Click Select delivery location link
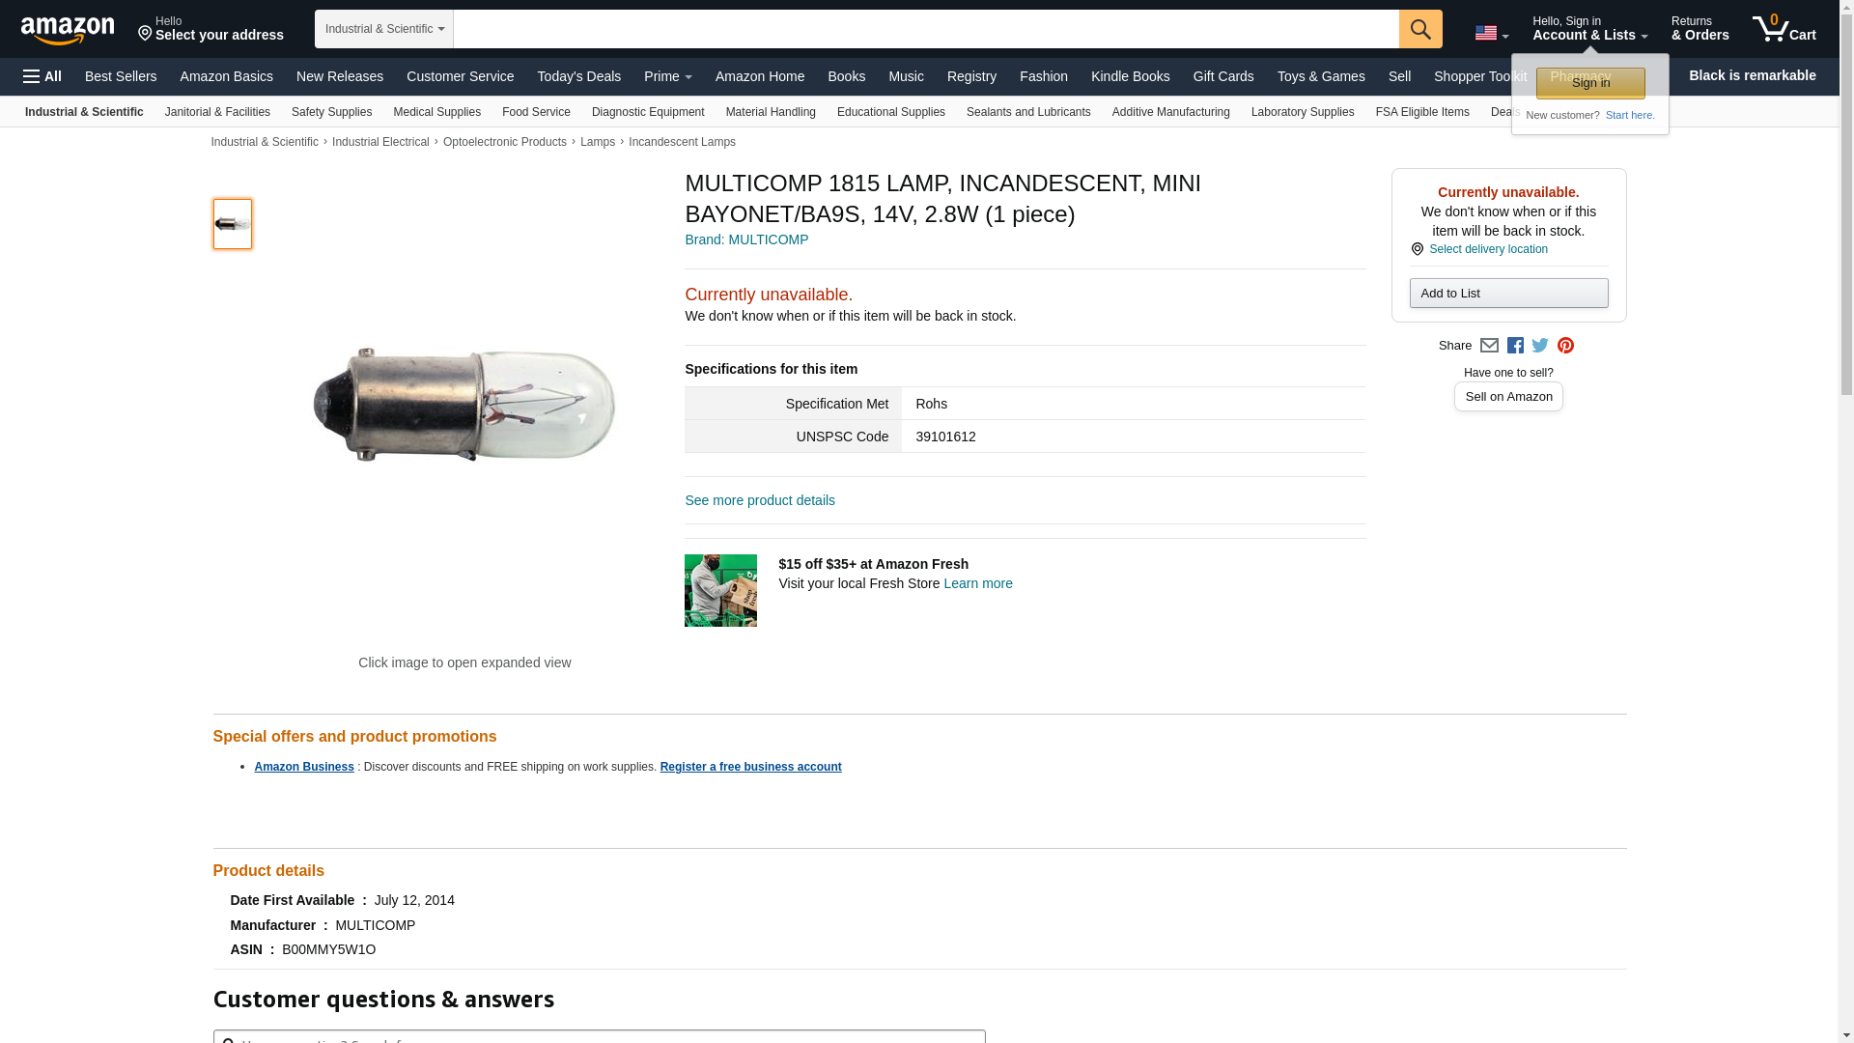The image size is (1854, 1043). click(1488, 249)
